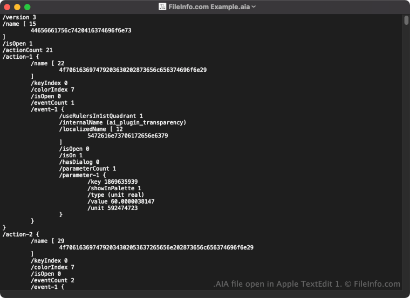Click the /unit 592474723 line
410x298 pixels.
(112, 207)
